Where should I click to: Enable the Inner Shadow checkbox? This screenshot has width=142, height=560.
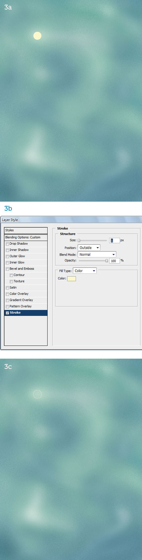[7, 250]
